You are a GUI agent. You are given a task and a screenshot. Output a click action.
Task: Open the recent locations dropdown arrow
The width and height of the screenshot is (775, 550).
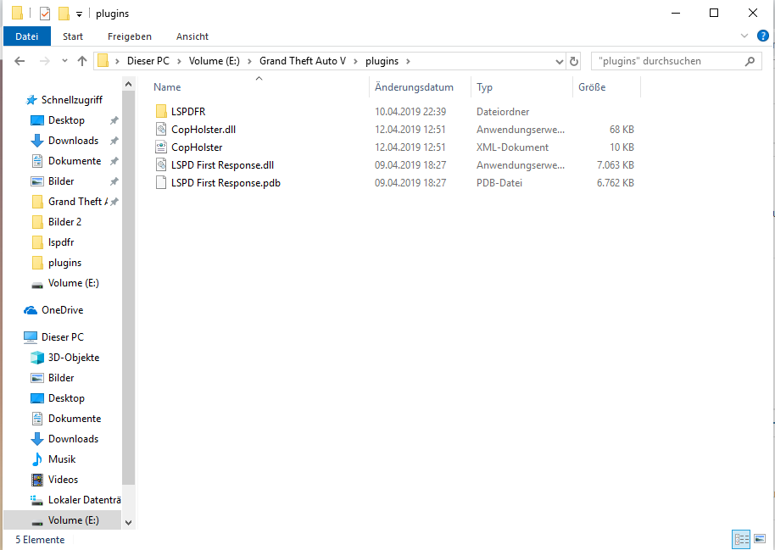click(x=64, y=61)
